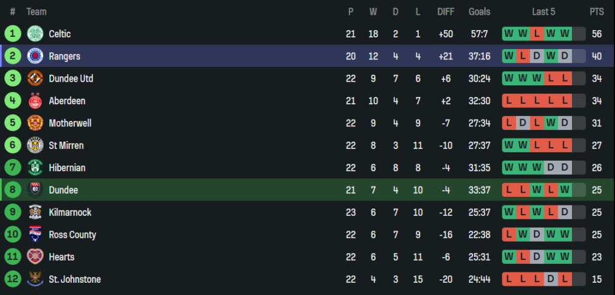Screen dimensions: 615x295
Task: Click the Motherwell club badge
Action: coord(34,123)
